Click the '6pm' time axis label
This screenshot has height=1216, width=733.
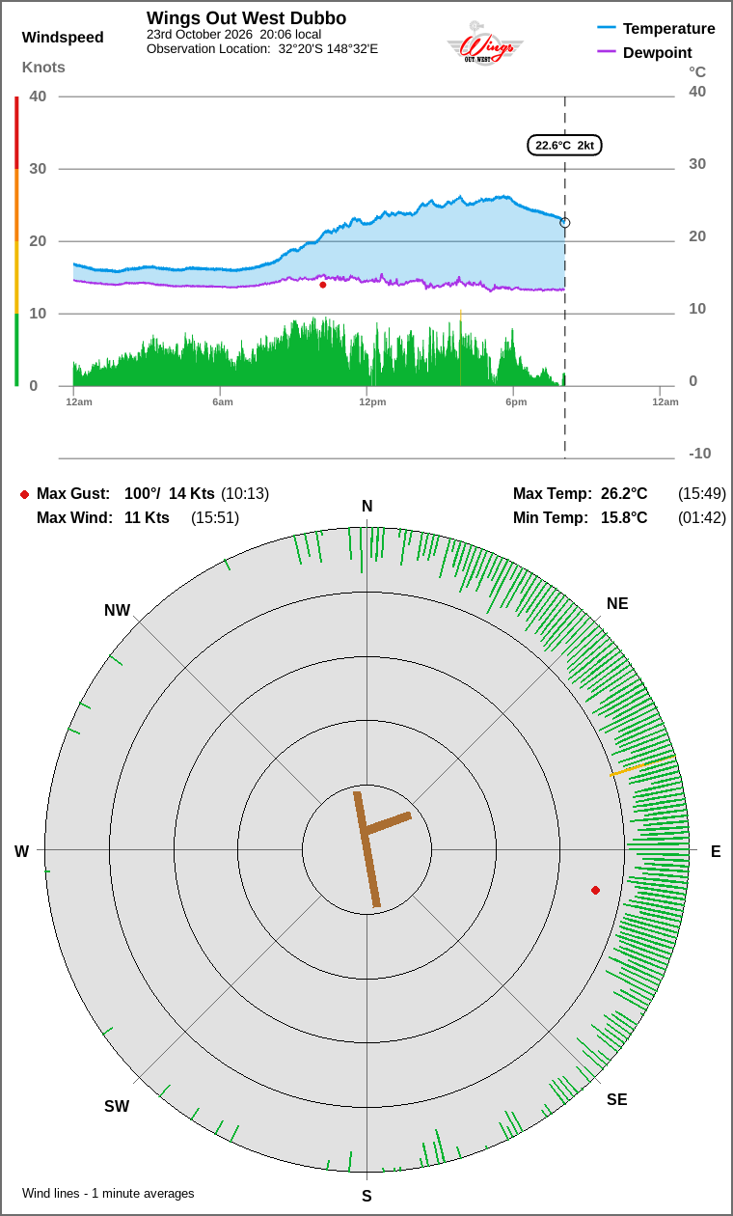click(516, 401)
